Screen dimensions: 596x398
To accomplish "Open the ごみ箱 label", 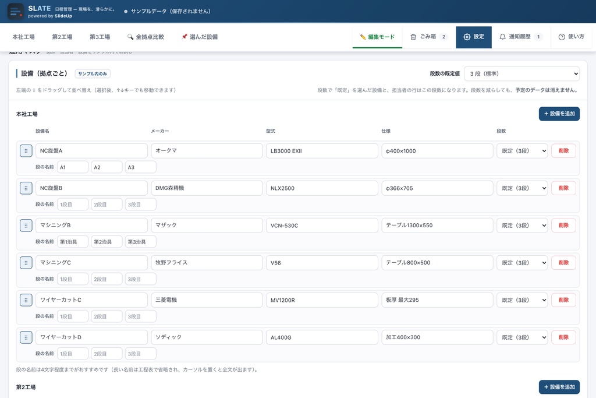I will point(428,37).
